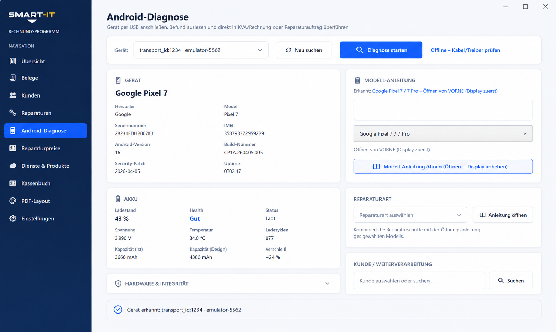Click the Kunden people icon

click(13, 95)
